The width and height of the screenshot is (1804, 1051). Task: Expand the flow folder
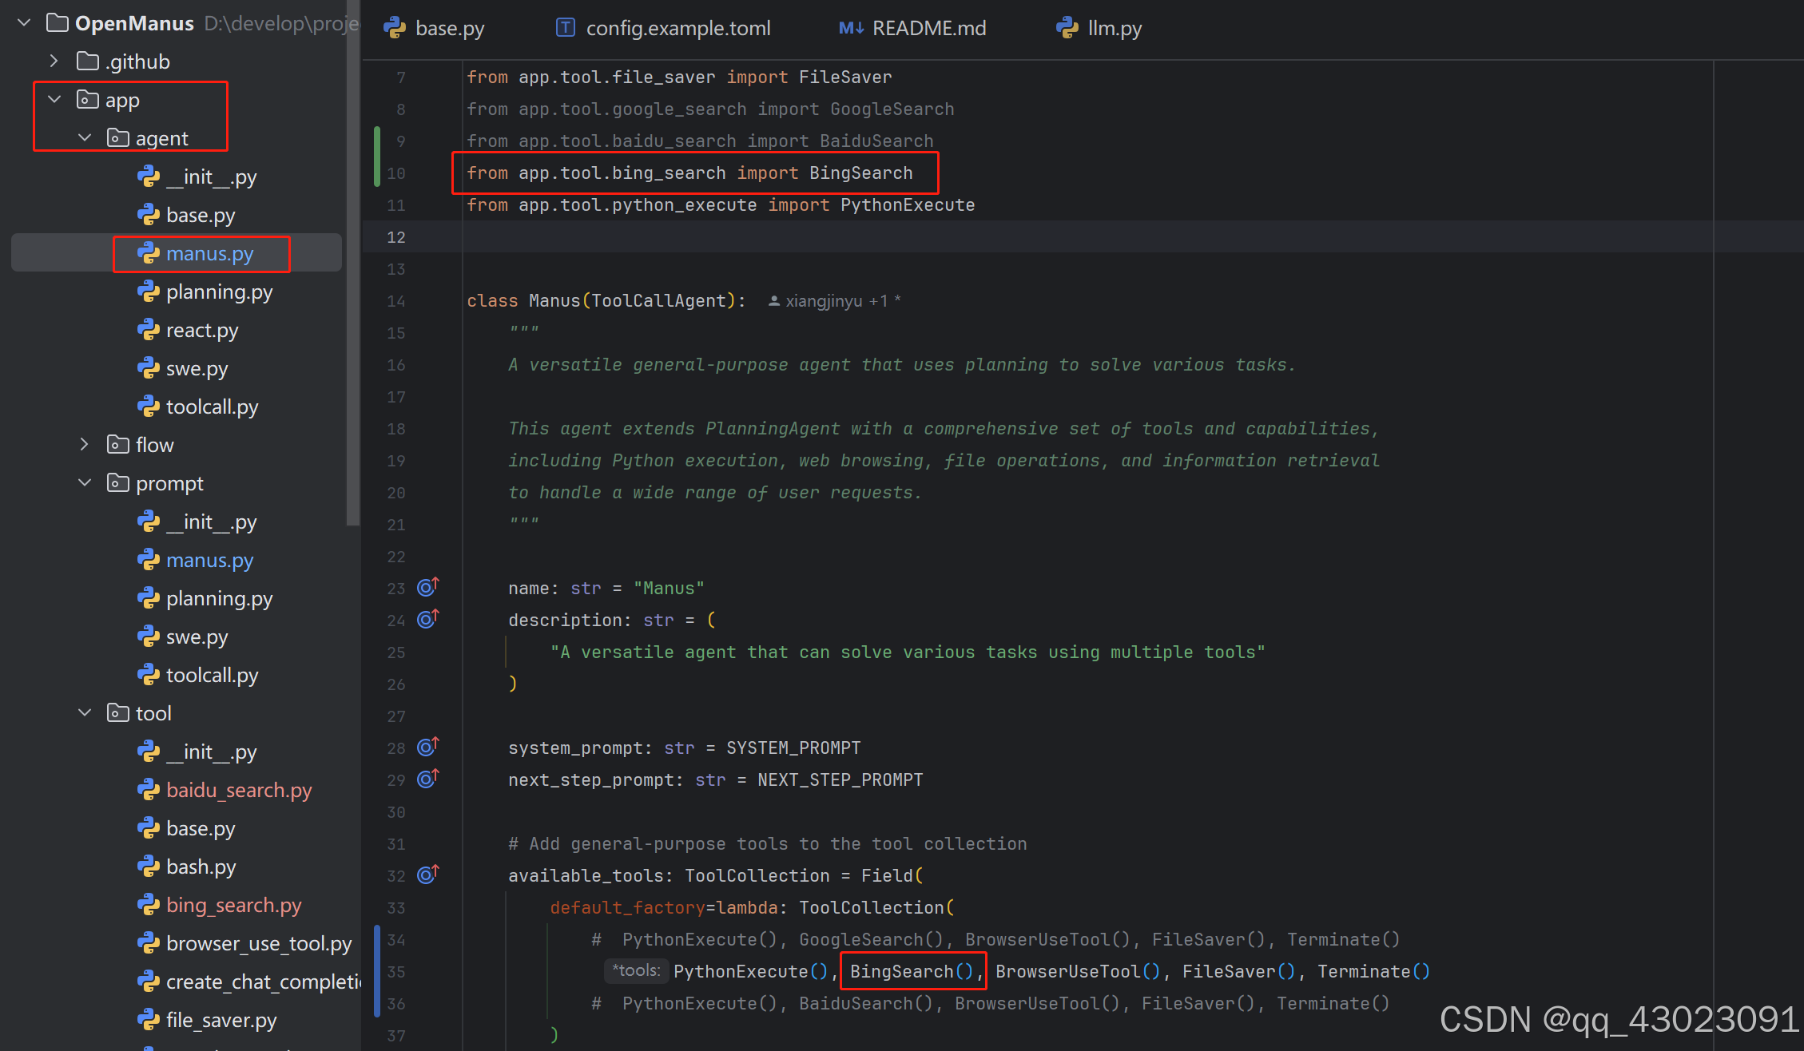pos(85,445)
